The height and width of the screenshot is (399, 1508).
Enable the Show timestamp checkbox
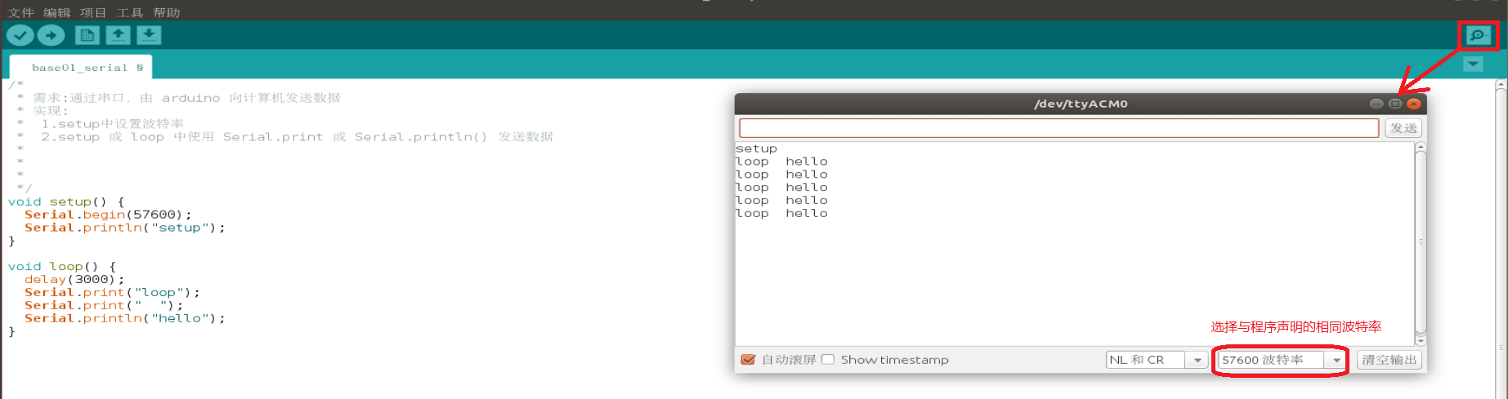click(828, 360)
